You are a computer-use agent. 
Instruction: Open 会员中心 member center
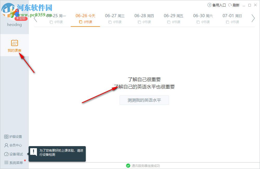14,145
